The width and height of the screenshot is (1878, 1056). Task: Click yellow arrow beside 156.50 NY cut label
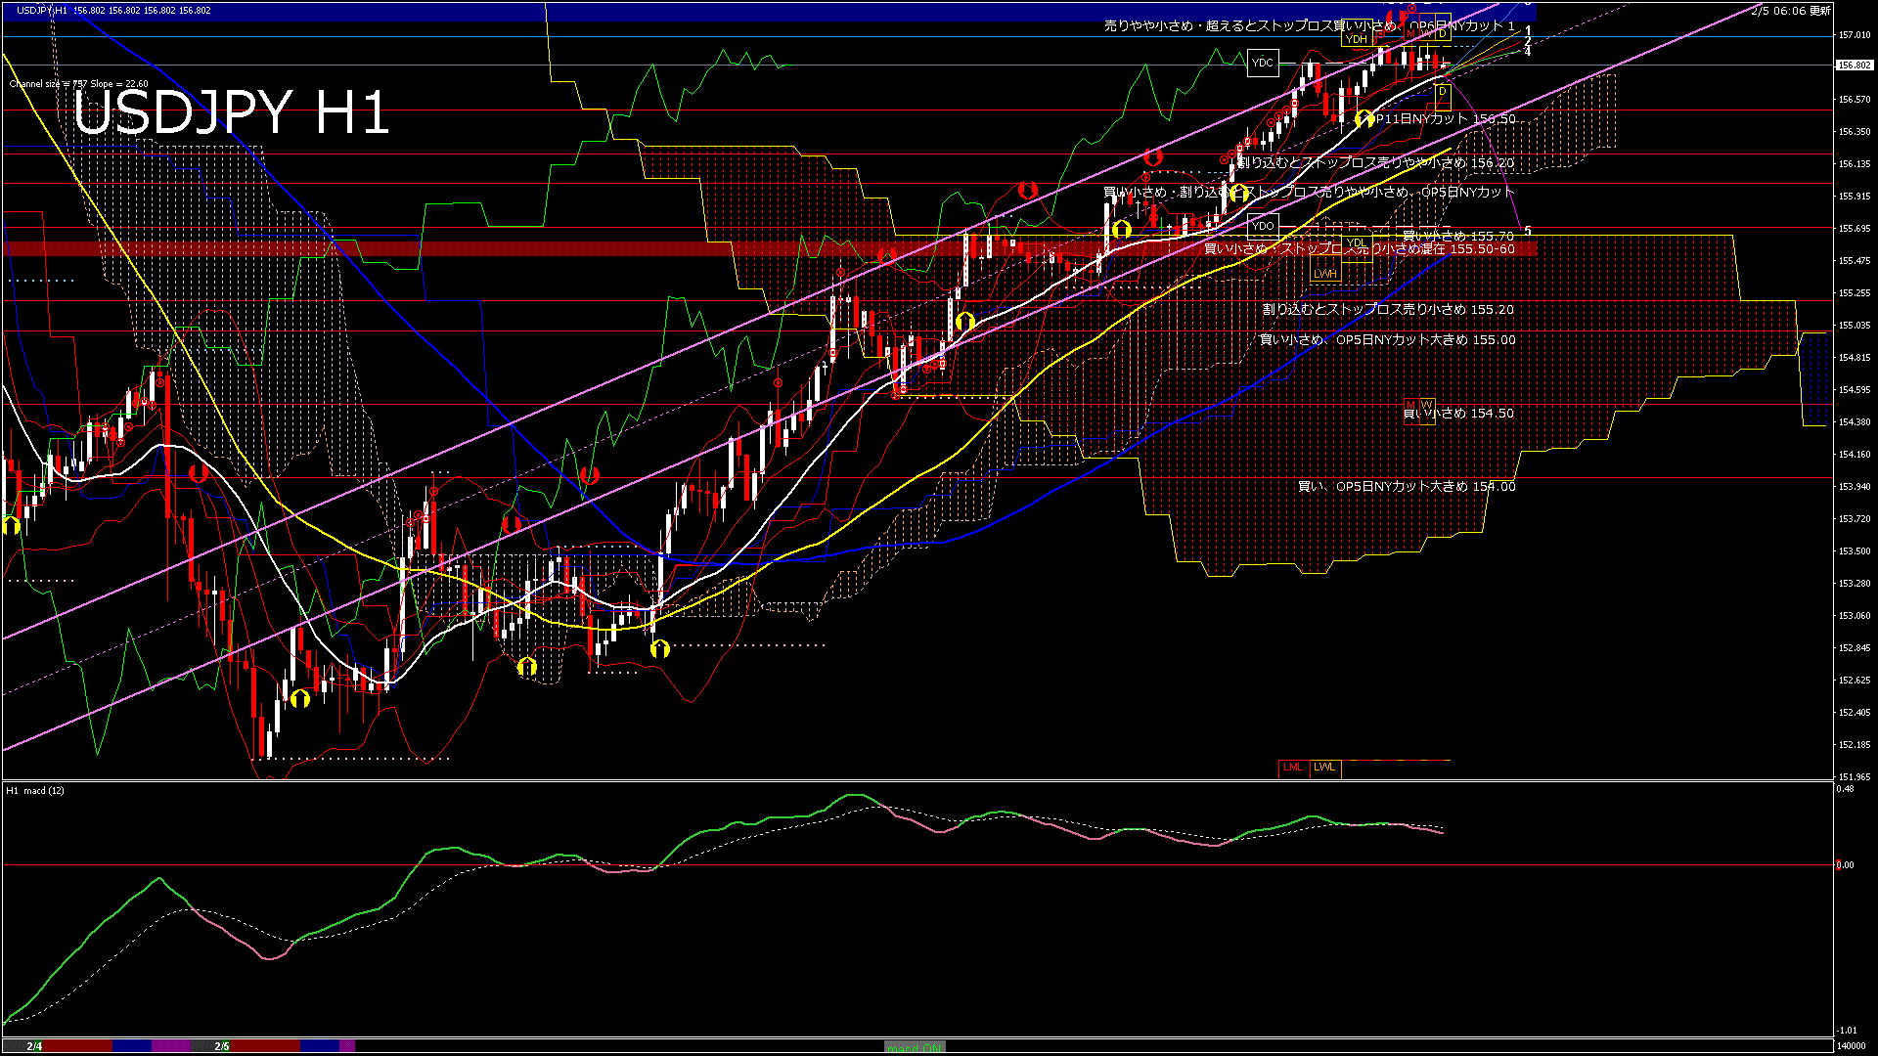tap(1364, 119)
